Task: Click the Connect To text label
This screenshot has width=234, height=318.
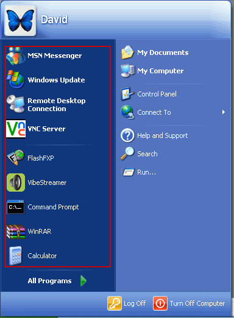Action: pyautogui.click(x=154, y=112)
